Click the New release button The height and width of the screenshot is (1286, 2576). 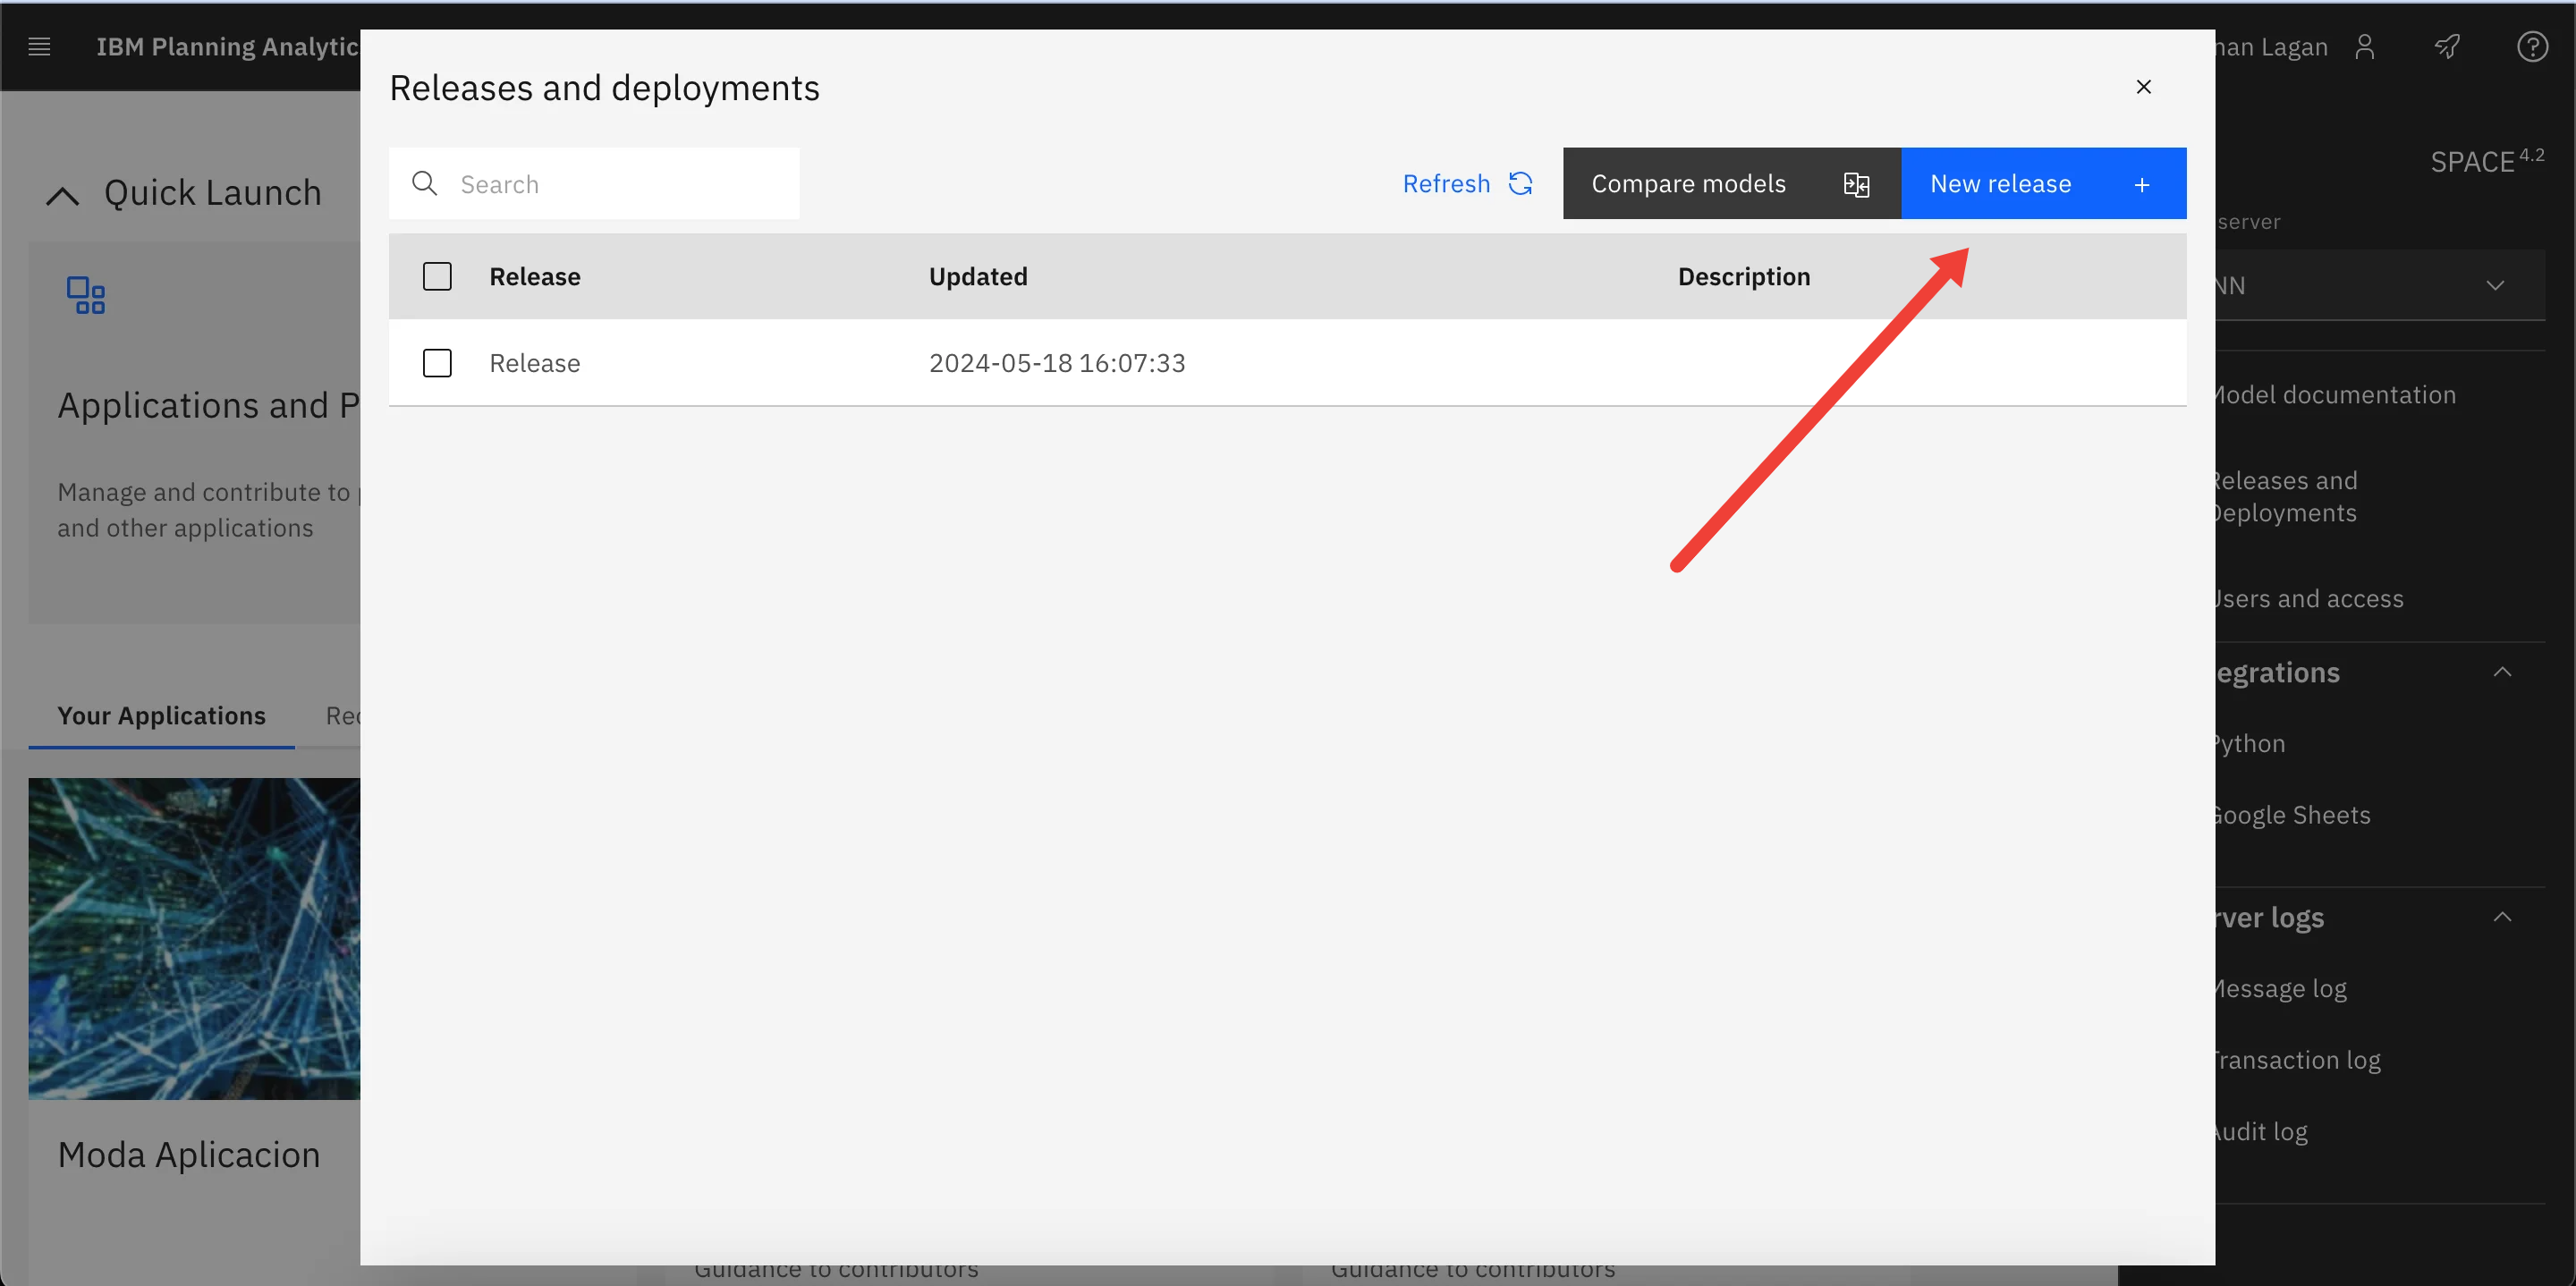(x=2044, y=182)
